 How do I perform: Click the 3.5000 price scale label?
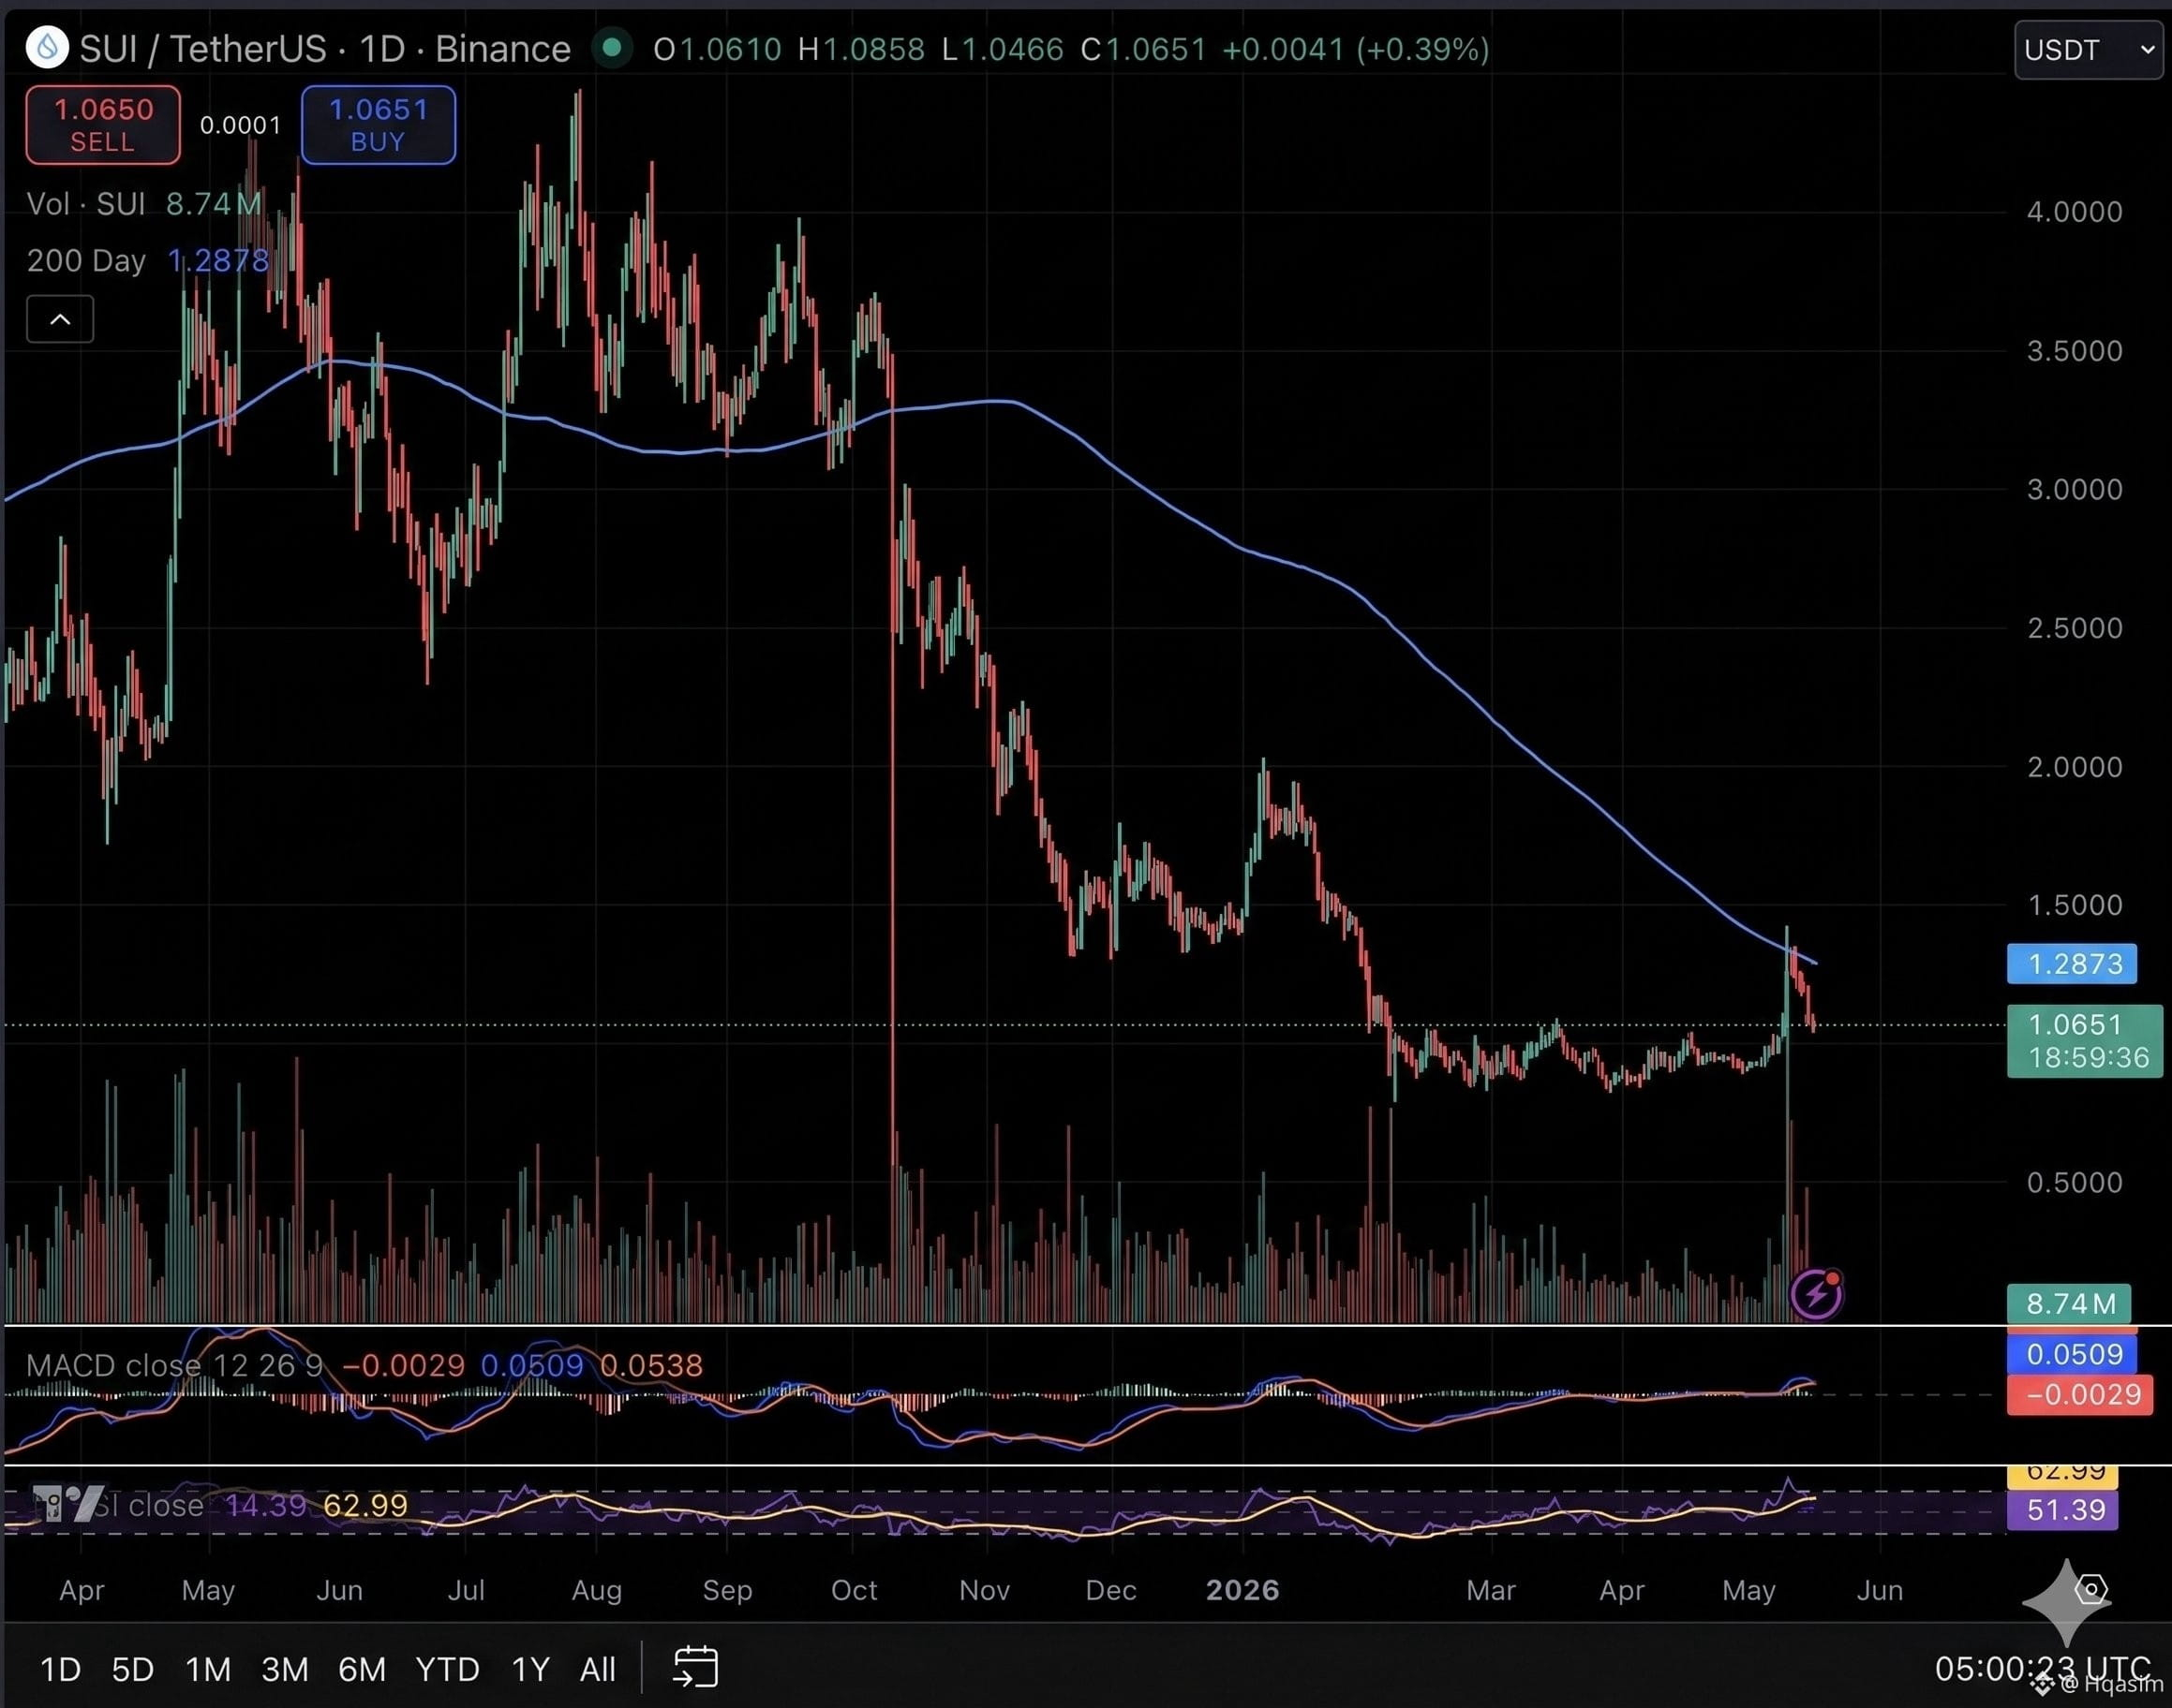(2074, 351)
